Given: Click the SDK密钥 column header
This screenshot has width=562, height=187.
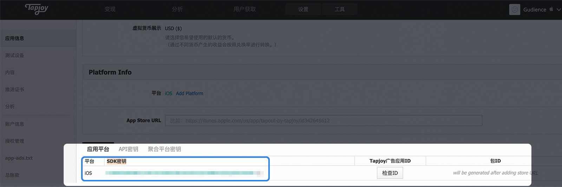Looking at the screenshot, I should (x=116, y=161).
